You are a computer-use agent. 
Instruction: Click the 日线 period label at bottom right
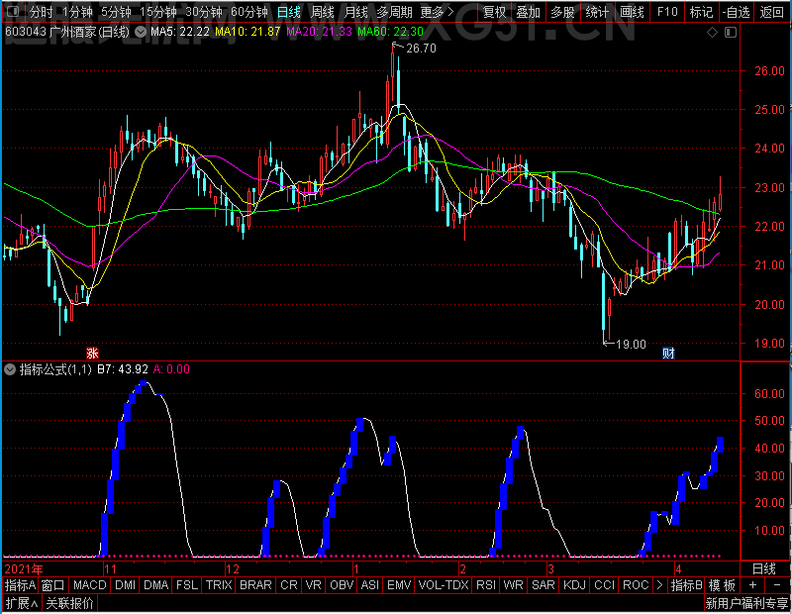pos(763,569)
